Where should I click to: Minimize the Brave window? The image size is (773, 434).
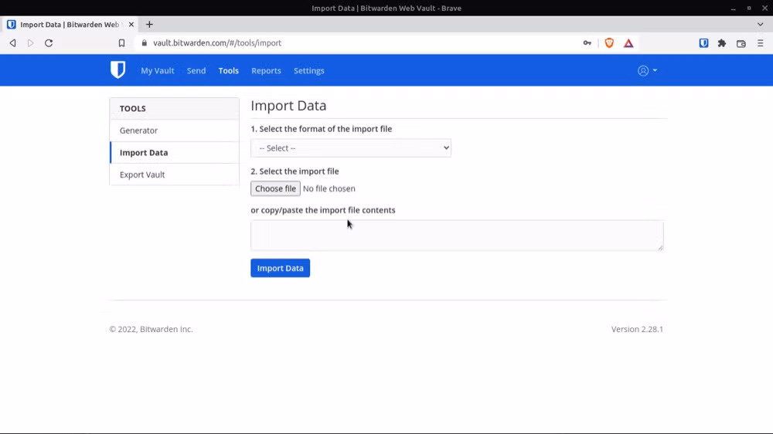coord(733,8)
